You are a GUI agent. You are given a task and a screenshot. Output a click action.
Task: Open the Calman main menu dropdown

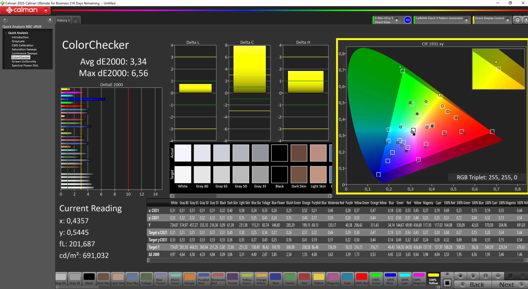pyautogui.click(x=46, y=10)
